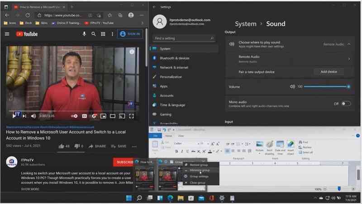Viewport: 362px width, 204px height.
Task: Open the YouTube three-dot settings menu
Action: coord(112,34)
